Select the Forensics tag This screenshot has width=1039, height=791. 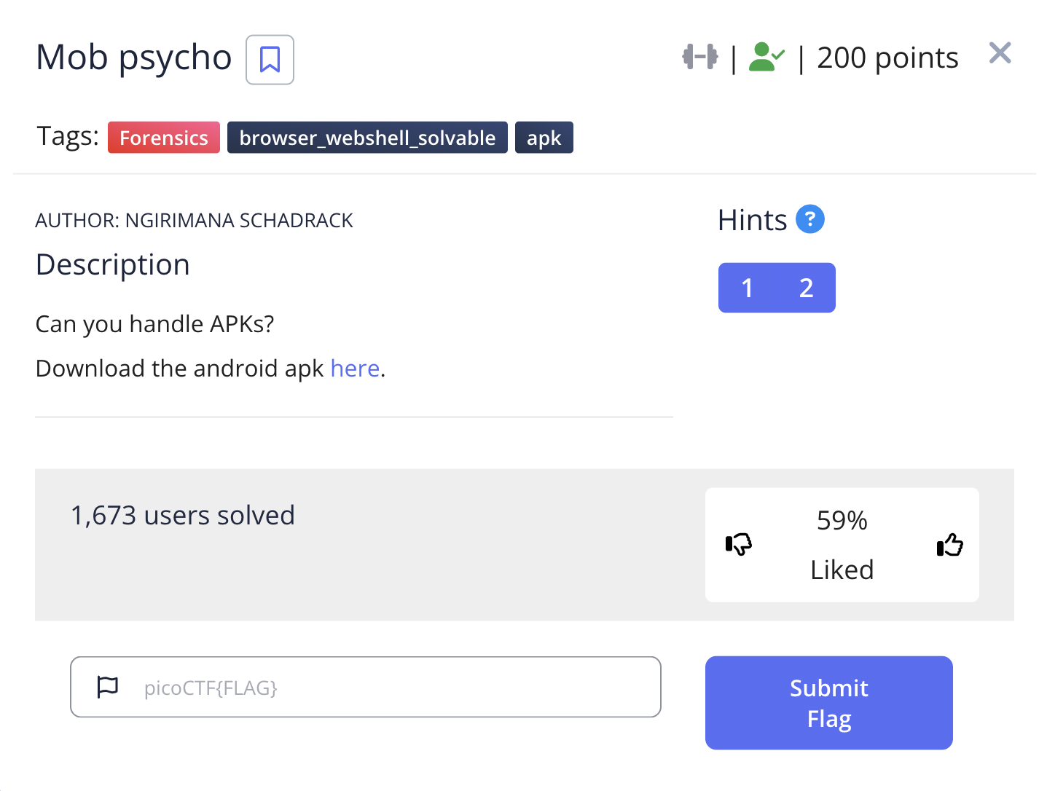(164, 138)
